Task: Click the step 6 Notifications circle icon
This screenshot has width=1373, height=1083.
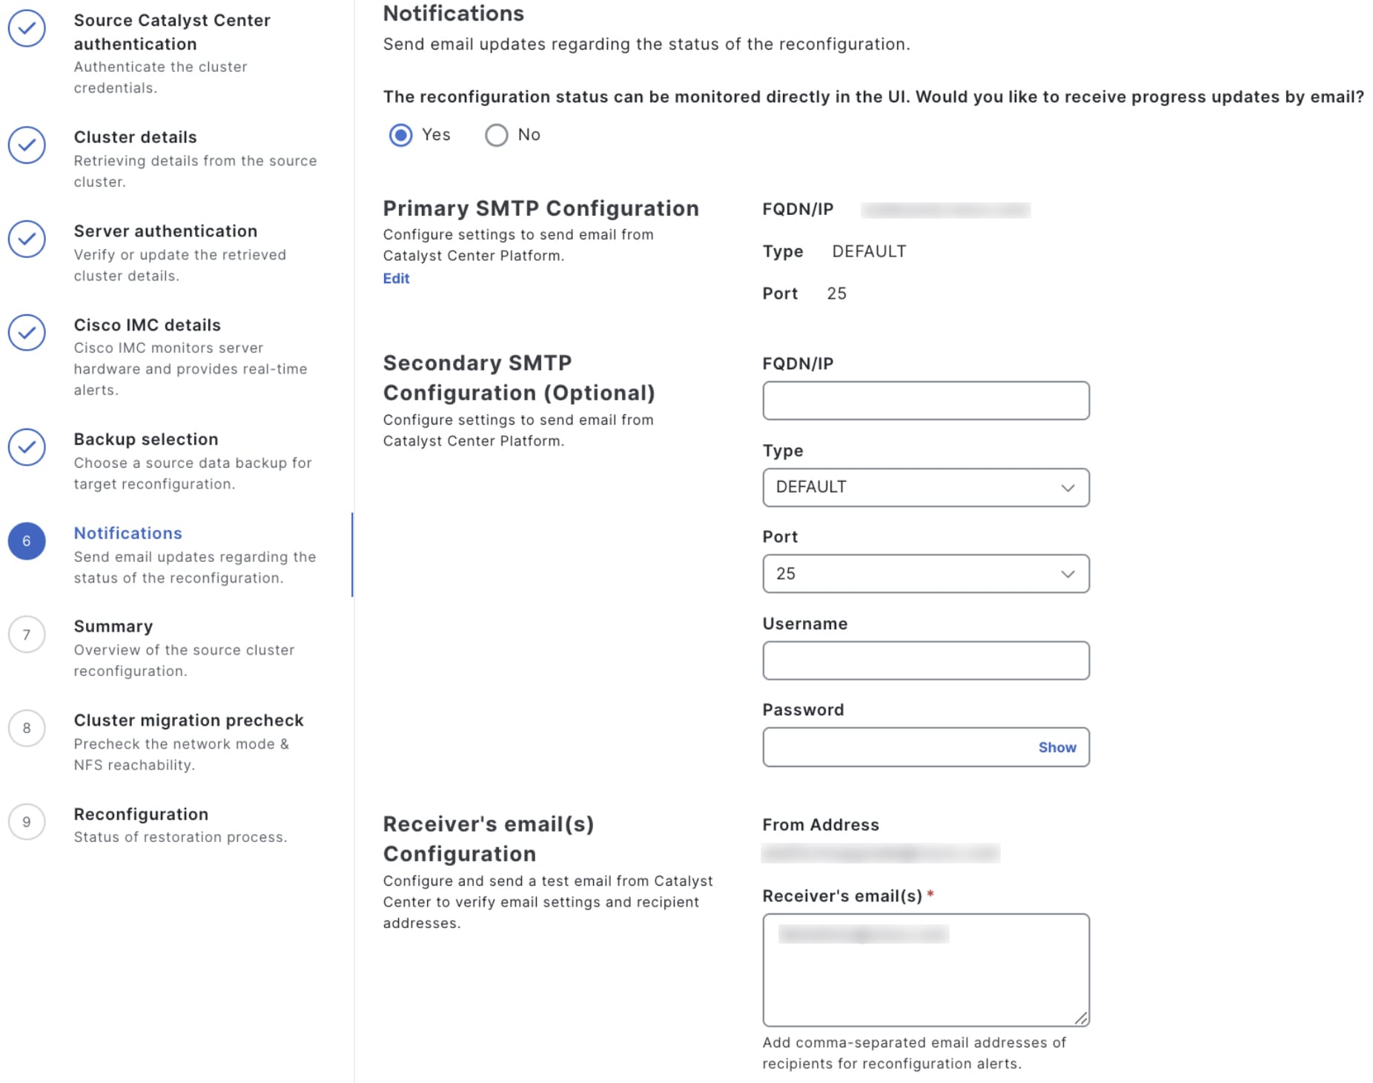Action: click(27, 541)
